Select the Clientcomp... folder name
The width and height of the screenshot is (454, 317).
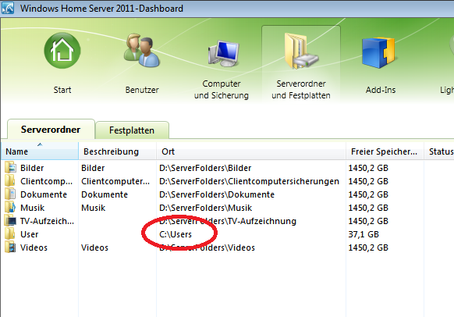tap(46, 181)
